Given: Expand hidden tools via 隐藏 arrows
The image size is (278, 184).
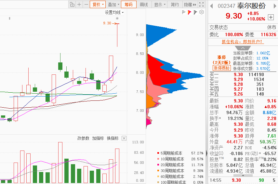Looking at the screenshot, I should (x=190, y=5).
